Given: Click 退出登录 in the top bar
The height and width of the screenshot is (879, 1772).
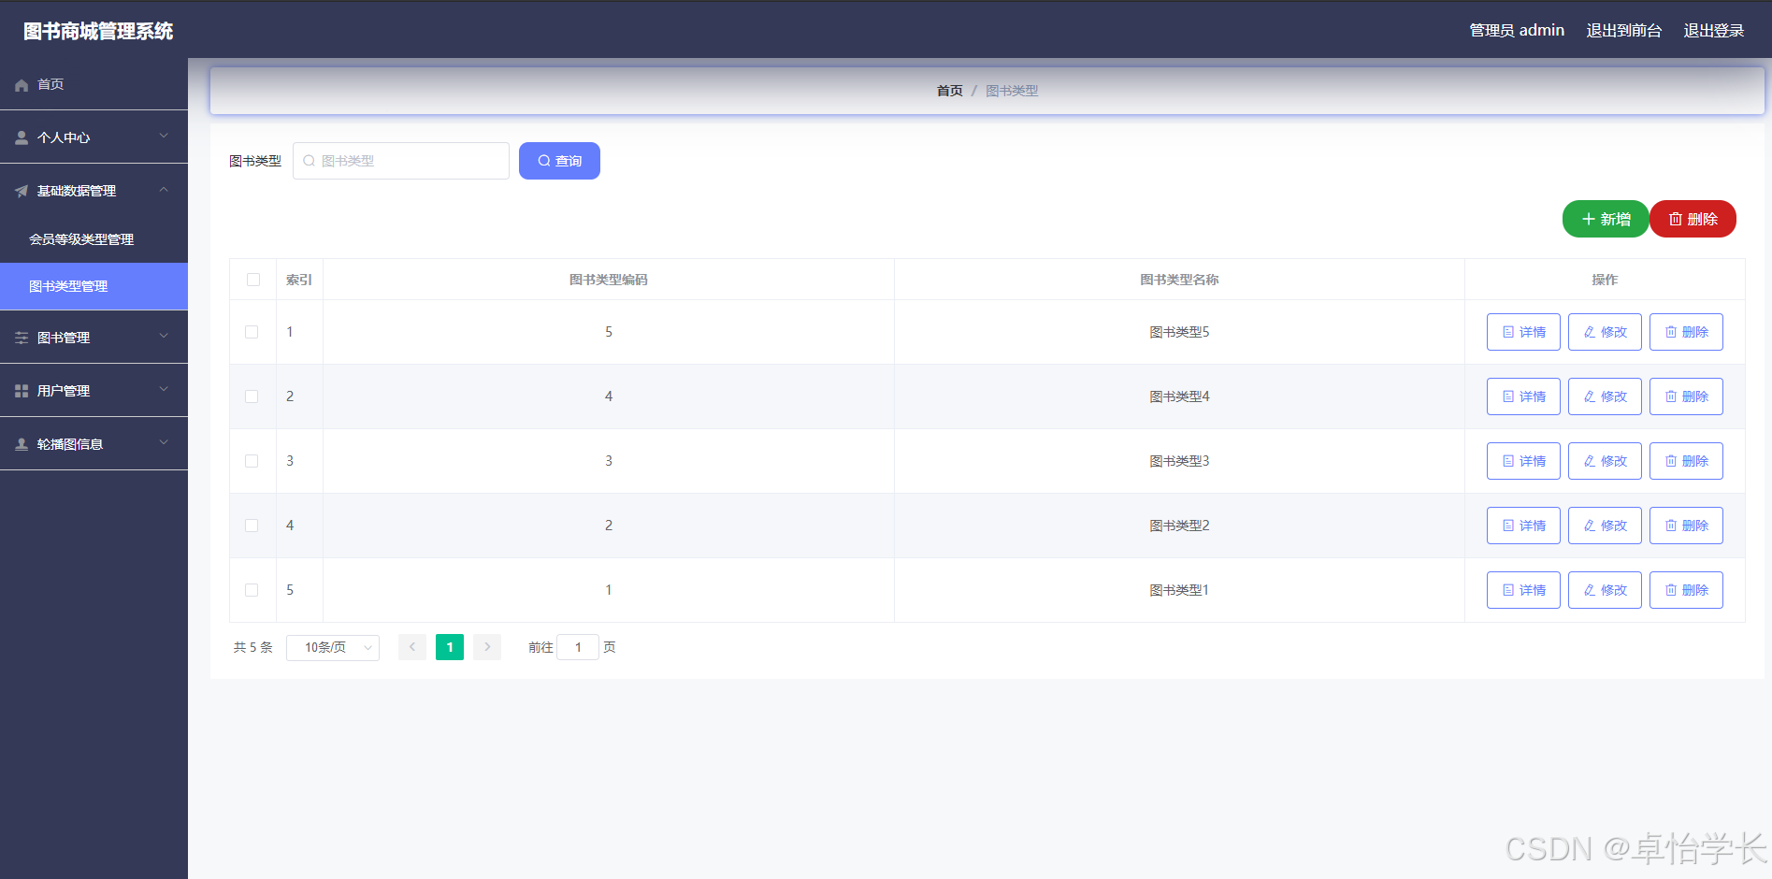Looking at the screenshot, I should tap(1714, 31).
